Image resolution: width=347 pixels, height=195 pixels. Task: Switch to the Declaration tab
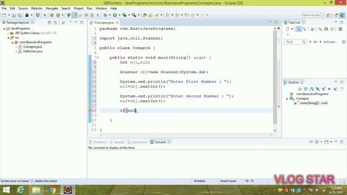[x=137, y=142]
